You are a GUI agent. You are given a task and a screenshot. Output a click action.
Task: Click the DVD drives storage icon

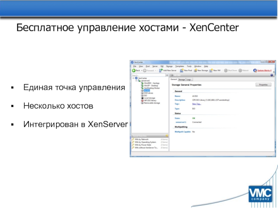142,93
